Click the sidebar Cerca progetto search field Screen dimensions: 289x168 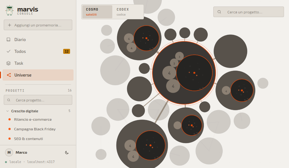click(x=38, y=100)
